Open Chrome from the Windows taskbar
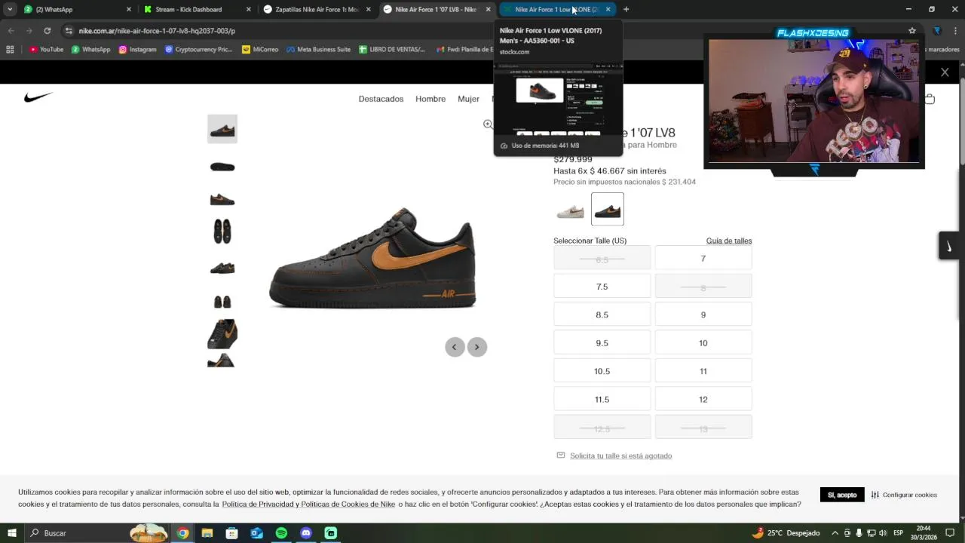 pos(182,533)
